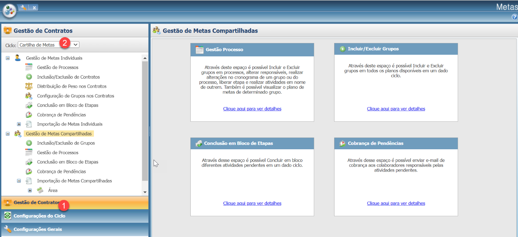Open Distribuição de Peso nos Contratos
The height and width of the screenshot is (237, 518).
72,86
